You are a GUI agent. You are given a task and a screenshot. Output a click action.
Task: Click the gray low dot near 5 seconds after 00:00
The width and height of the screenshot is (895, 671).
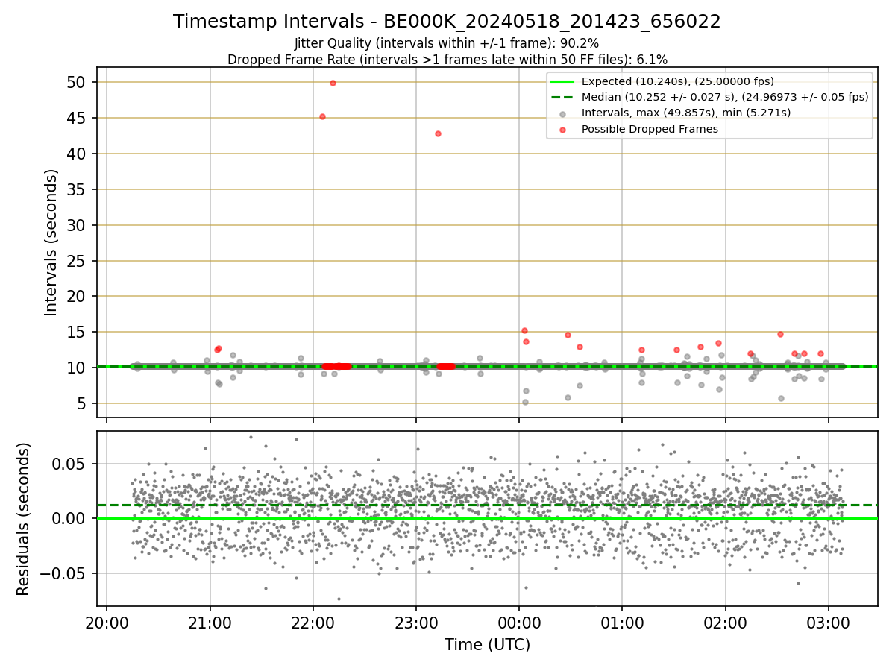tap(525, 402)
